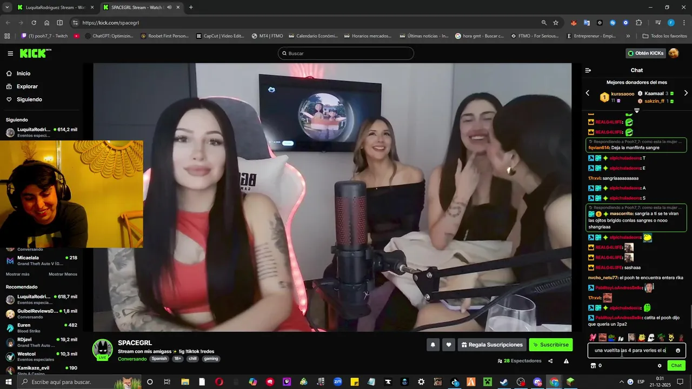Image resolution: width=692 pixels, height=389 pixels.
Task: Mute the SPACEGRL tab audio icon
Action: pos(169,8)
